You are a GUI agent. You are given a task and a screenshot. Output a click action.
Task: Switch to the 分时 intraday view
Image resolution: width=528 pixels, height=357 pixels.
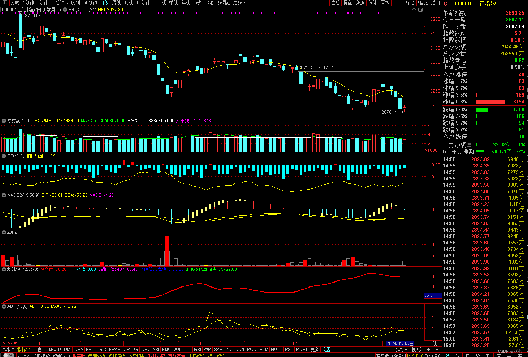point(15,2)
